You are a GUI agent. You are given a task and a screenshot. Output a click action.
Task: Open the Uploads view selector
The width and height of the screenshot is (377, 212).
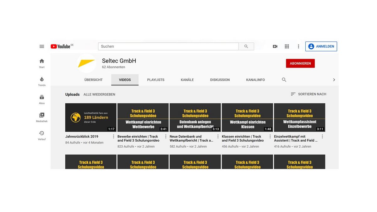[73, 95]
